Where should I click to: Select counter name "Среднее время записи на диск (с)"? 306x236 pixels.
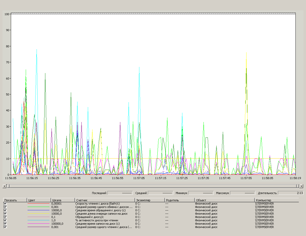pos(97,223)
